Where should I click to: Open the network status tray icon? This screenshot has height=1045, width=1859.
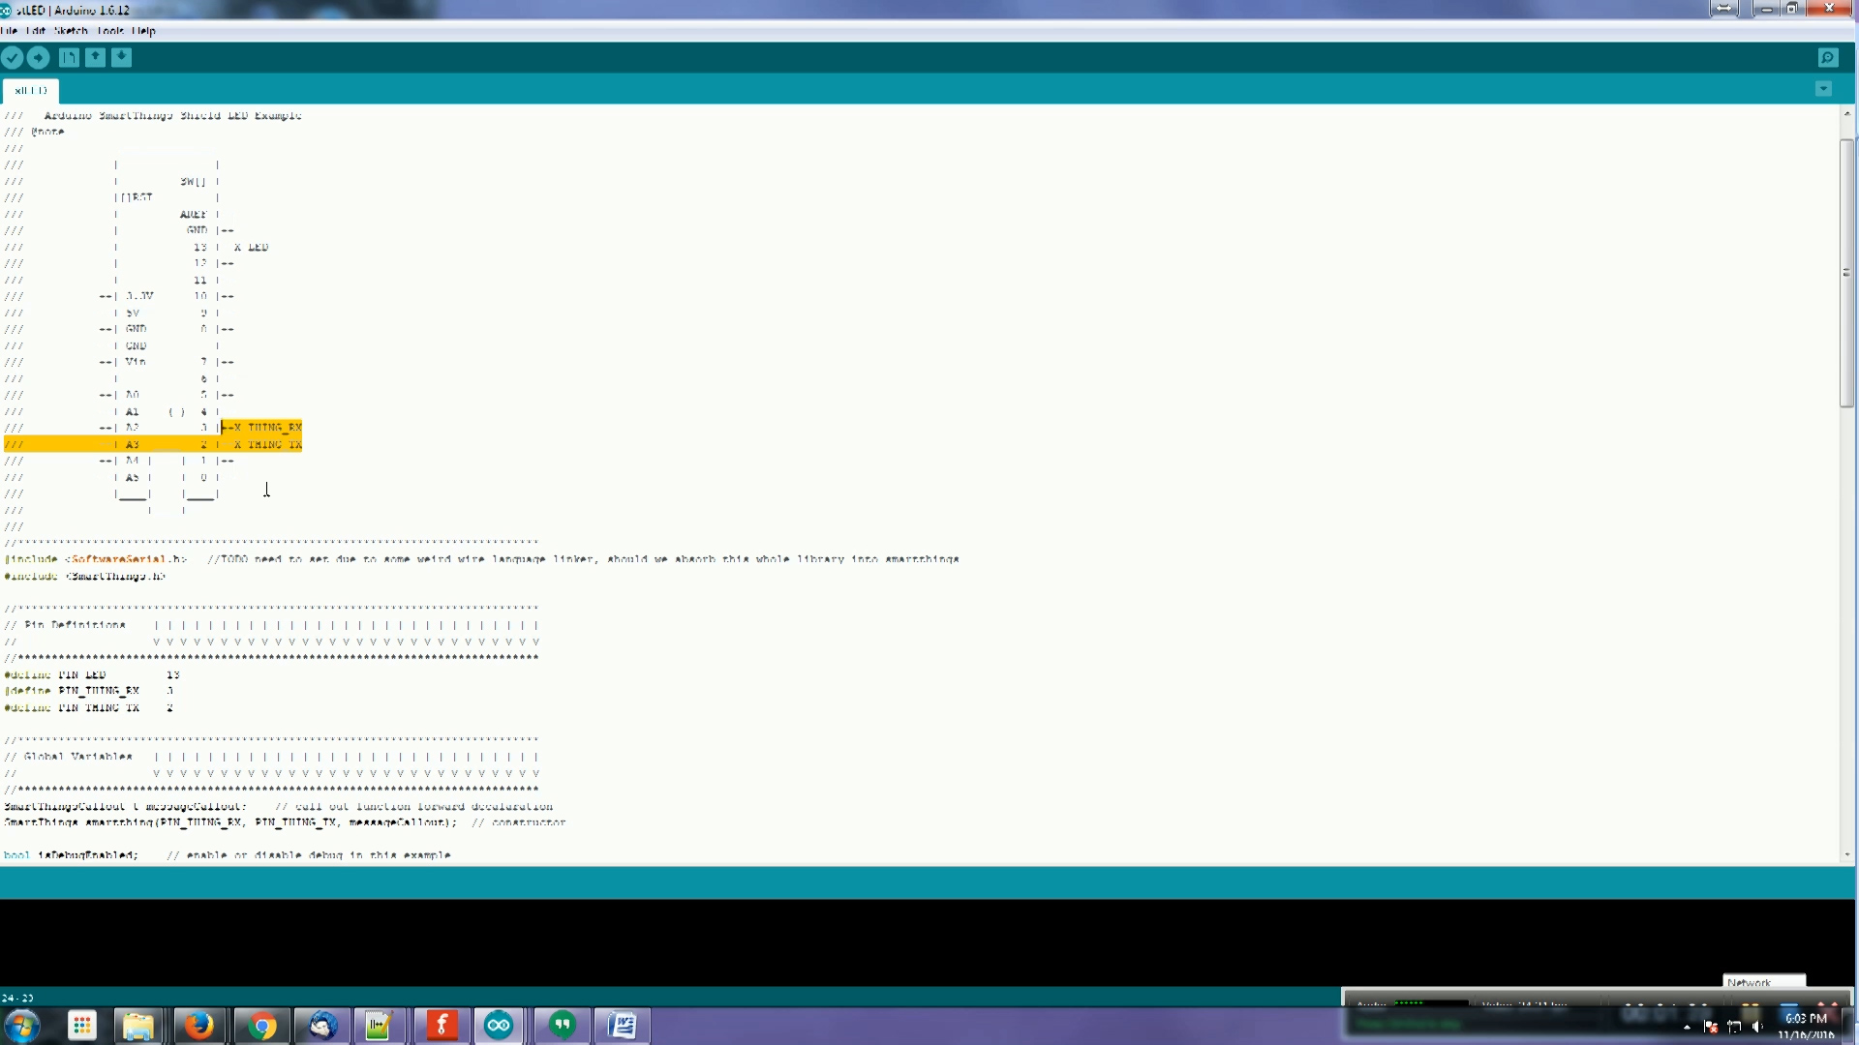1734,1027
